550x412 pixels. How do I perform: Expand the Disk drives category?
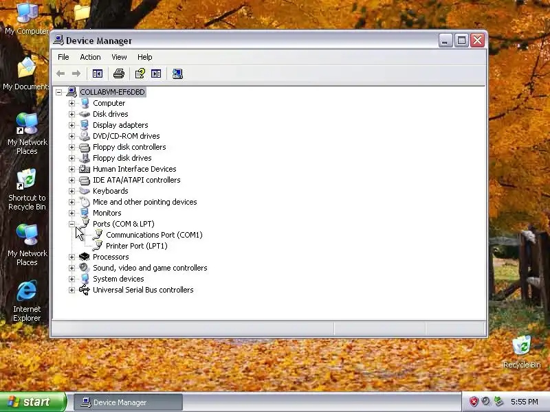(71, 114)
